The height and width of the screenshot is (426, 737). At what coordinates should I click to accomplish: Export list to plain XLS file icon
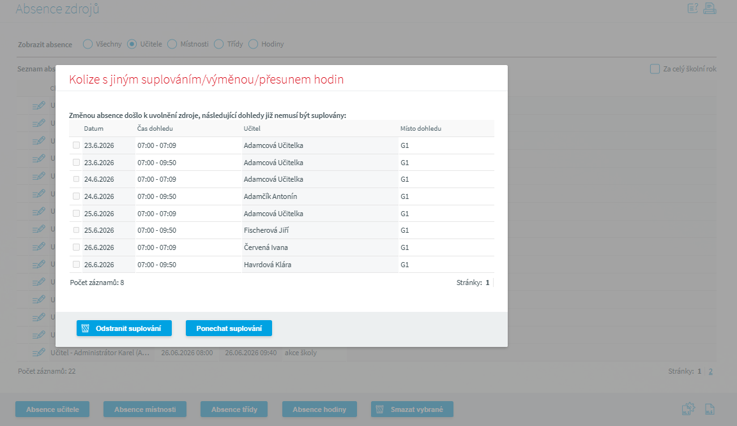coord(710,409)
